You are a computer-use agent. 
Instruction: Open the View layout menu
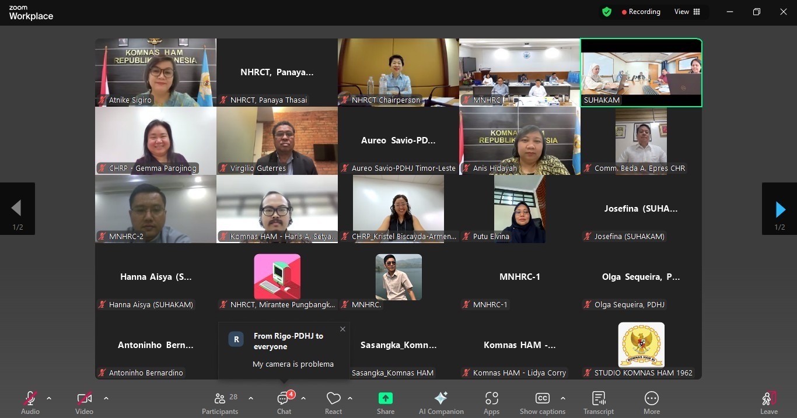[x=687, y=12]
